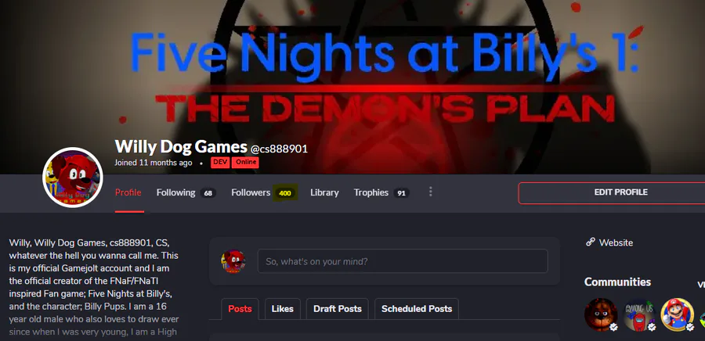Switch to the Profile tab

(x=128, y=192)
